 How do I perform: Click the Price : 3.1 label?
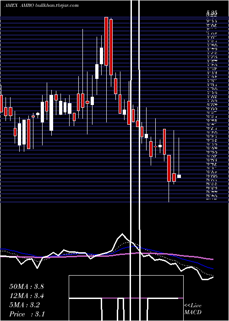(27, 314)
